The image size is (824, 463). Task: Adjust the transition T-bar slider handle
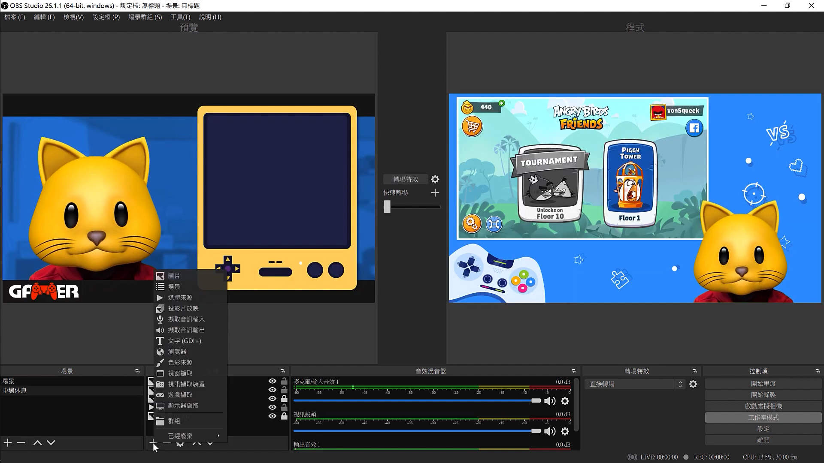coord(388,207)
